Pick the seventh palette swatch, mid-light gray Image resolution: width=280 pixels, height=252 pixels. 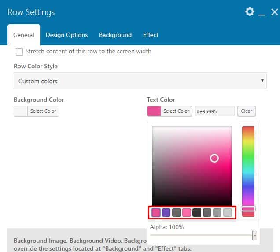[x=217, y=212]
